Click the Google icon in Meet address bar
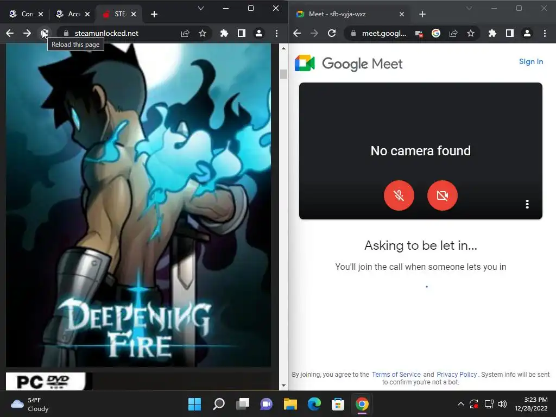This screenshot has height=417, width=556. pyautogui.click(x=436, y=33)
